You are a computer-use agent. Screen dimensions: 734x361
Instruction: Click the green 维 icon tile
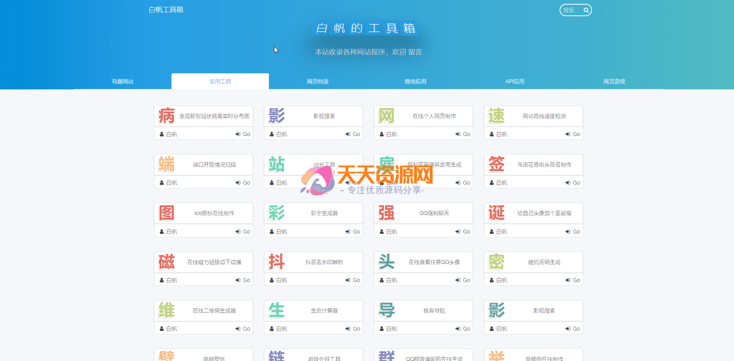[x=166, y=311]
